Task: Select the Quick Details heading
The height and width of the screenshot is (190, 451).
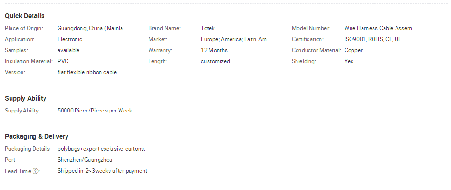Action: click(x=25, y=16)
